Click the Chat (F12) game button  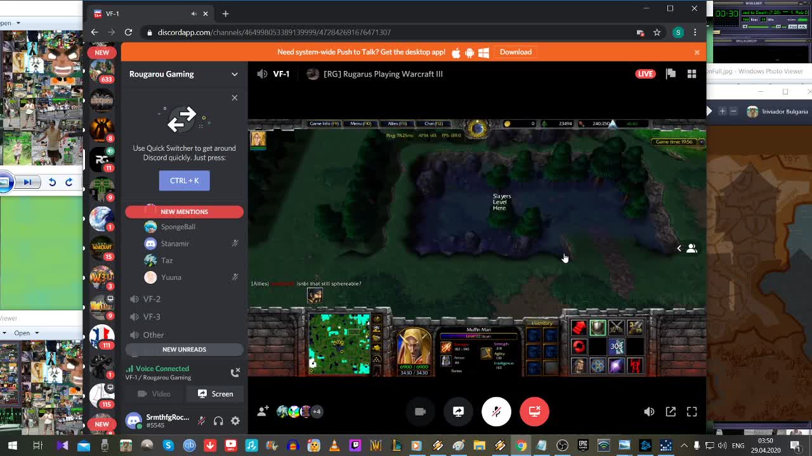pyautogui.click(x=433, y=123)
